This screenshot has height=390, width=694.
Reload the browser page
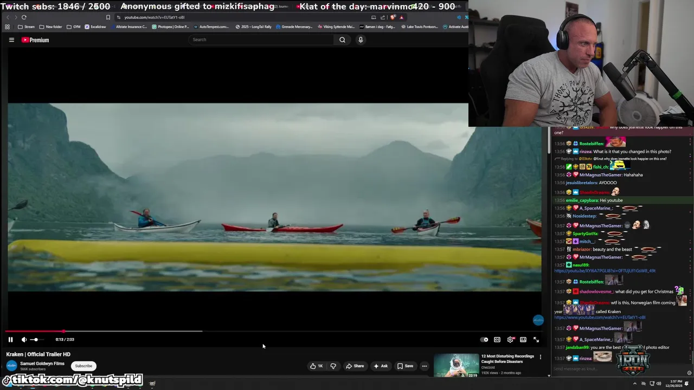[x=24, y=17]
